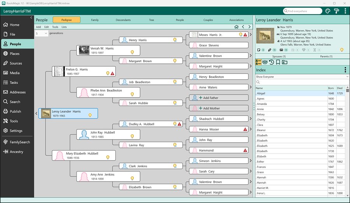Switch to the Associations tab
350x203 pixels.
tap(236, 20)
